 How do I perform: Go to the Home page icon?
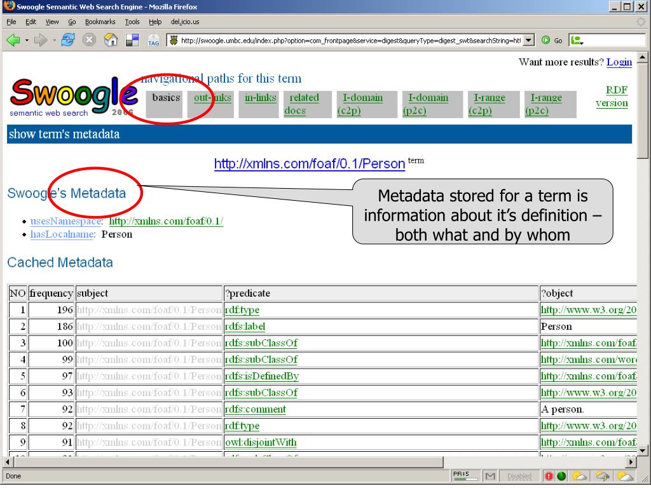point(111,40)
